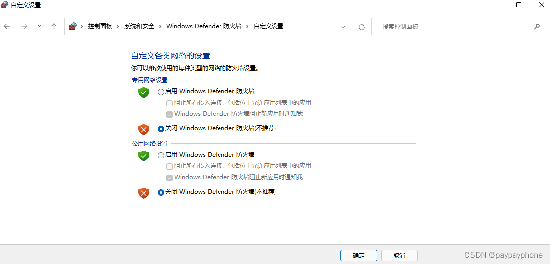
Task: Click the red shield icon under 公用网络设置
Action: 144,193
